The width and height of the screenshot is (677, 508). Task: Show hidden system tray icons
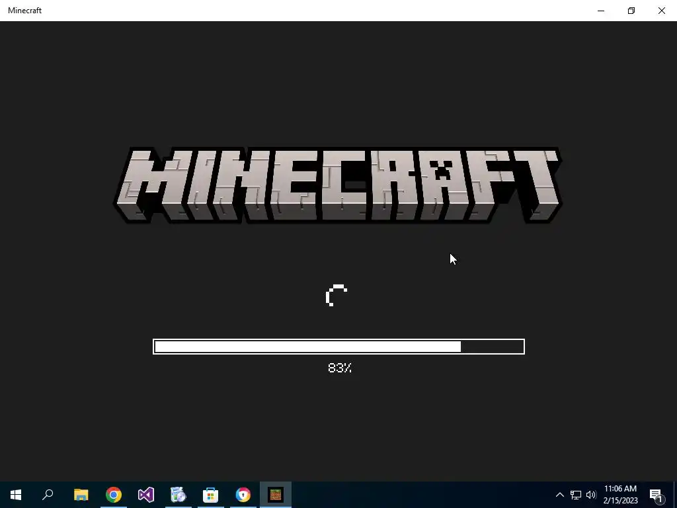(559, 495)
